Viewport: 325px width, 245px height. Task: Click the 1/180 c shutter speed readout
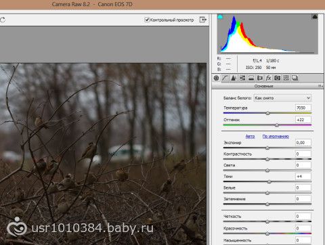273,61
